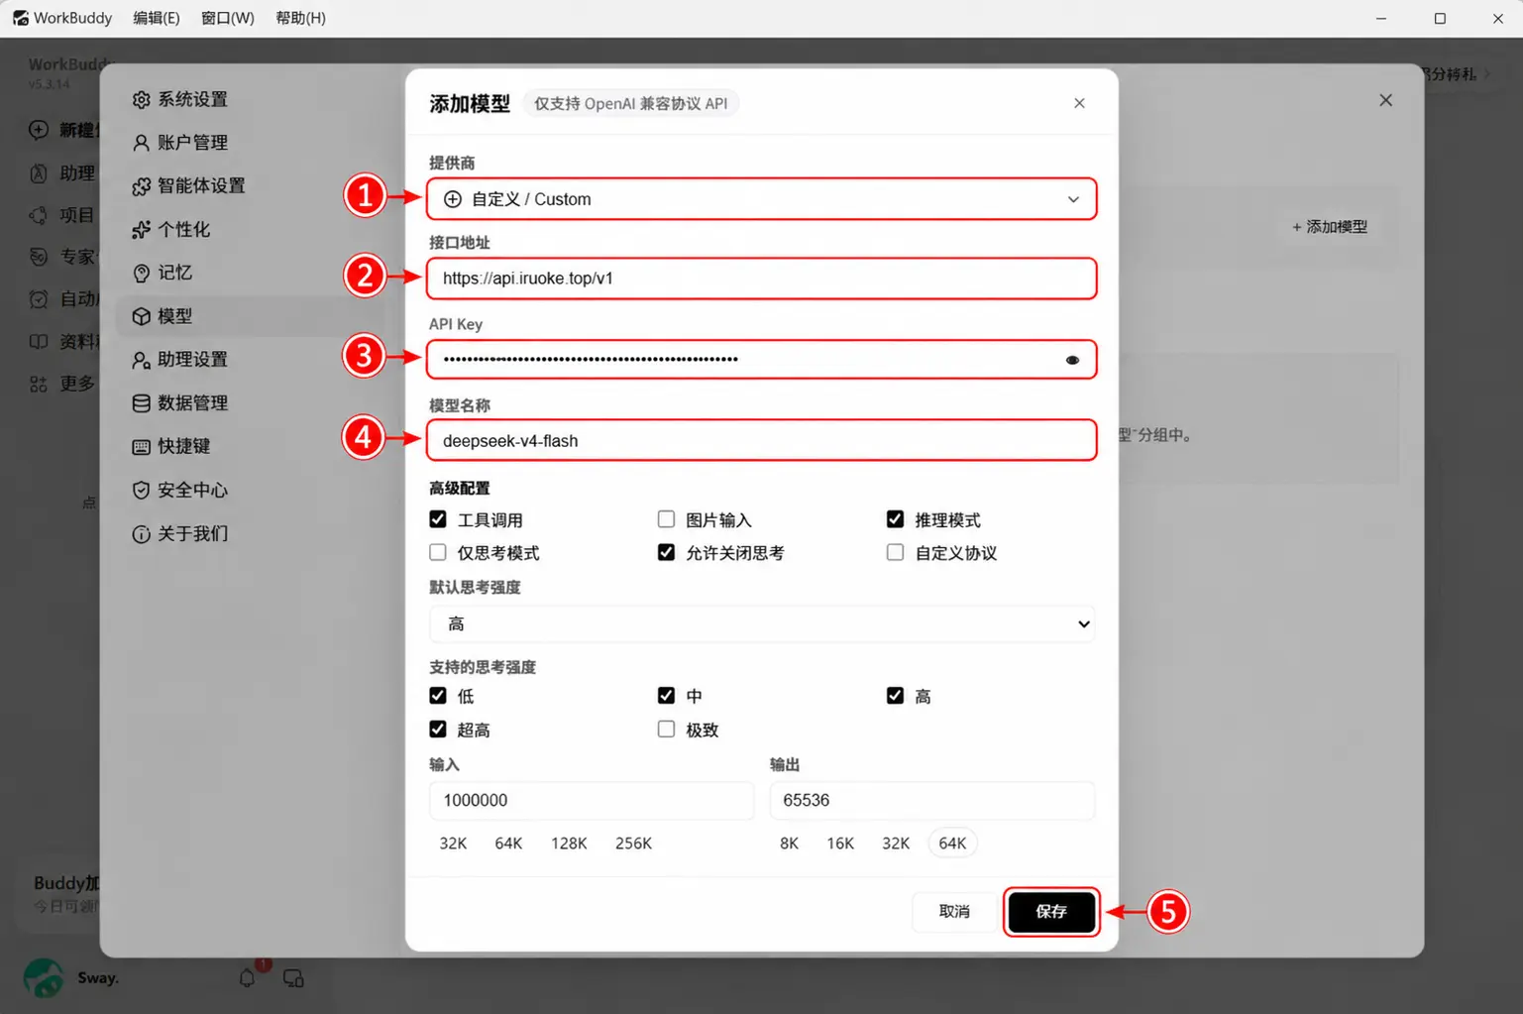Select the 64K output preset

coord(952,844)
